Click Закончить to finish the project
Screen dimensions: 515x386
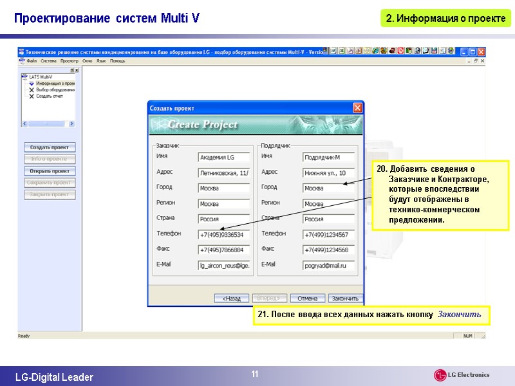click(x=345, y=299)
